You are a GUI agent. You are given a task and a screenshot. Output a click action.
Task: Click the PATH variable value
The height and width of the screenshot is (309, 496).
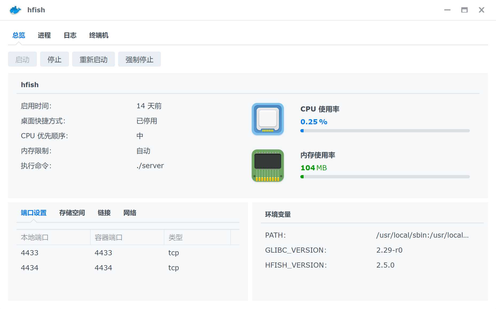423,235
